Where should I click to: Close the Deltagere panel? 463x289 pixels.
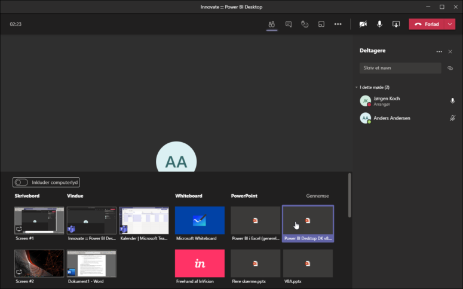pos(450,52)
